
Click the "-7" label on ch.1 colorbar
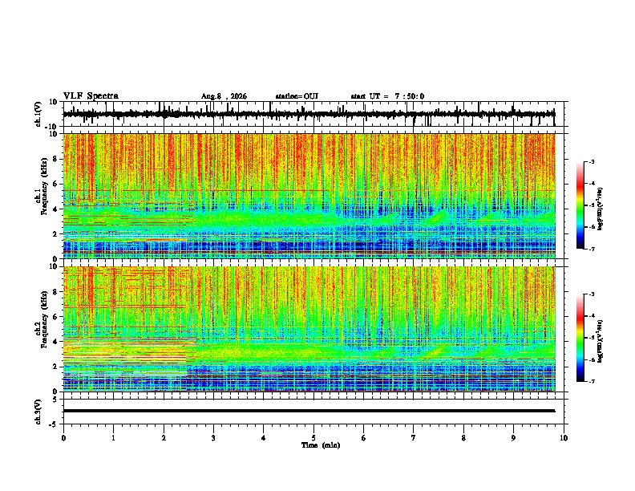[592, 249]
